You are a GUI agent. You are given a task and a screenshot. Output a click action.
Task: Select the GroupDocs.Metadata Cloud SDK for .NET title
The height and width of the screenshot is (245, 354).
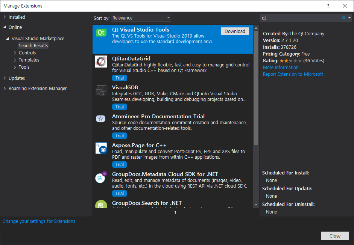[x=165, y=174]
